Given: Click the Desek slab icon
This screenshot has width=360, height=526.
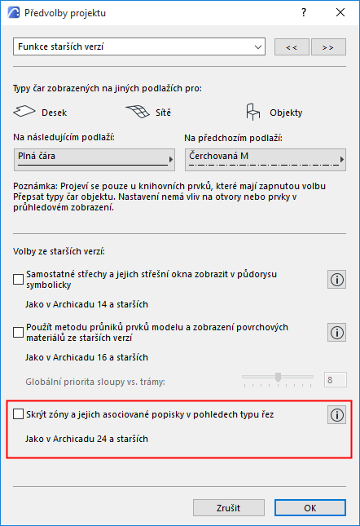Looking at the screenshot, I should (24, 112).
